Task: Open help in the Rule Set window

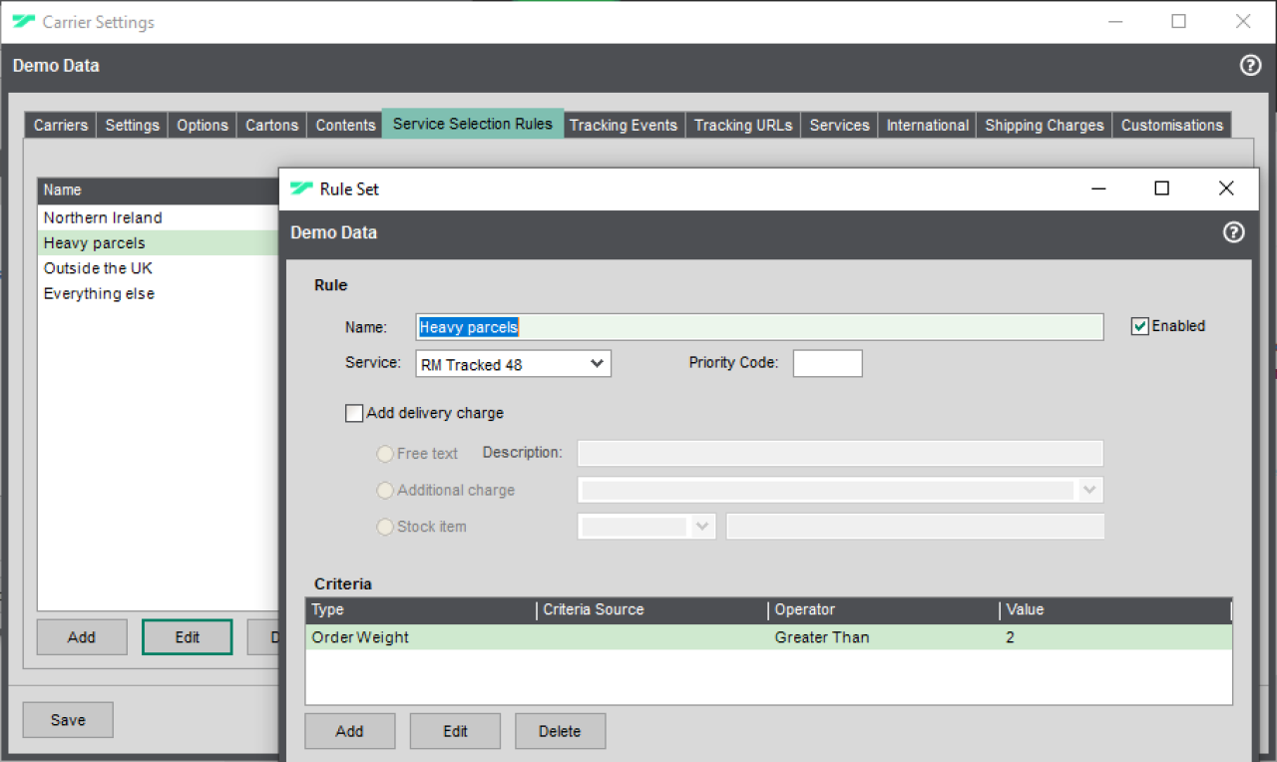Action: (1234, 232)
